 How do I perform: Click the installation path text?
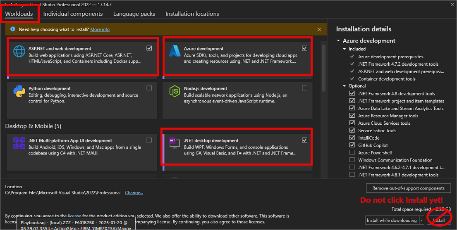[x=63, y=193]
